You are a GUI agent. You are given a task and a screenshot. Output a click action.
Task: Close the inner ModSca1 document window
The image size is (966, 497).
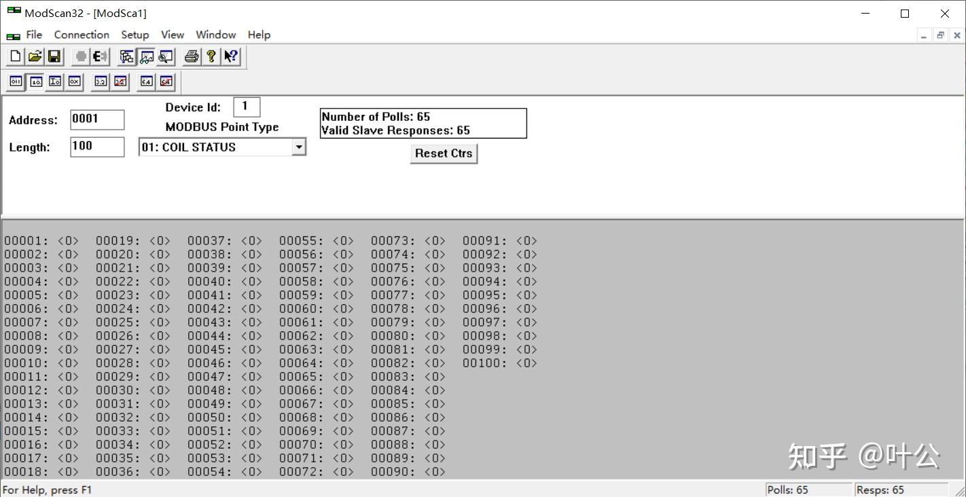(956, 35)
